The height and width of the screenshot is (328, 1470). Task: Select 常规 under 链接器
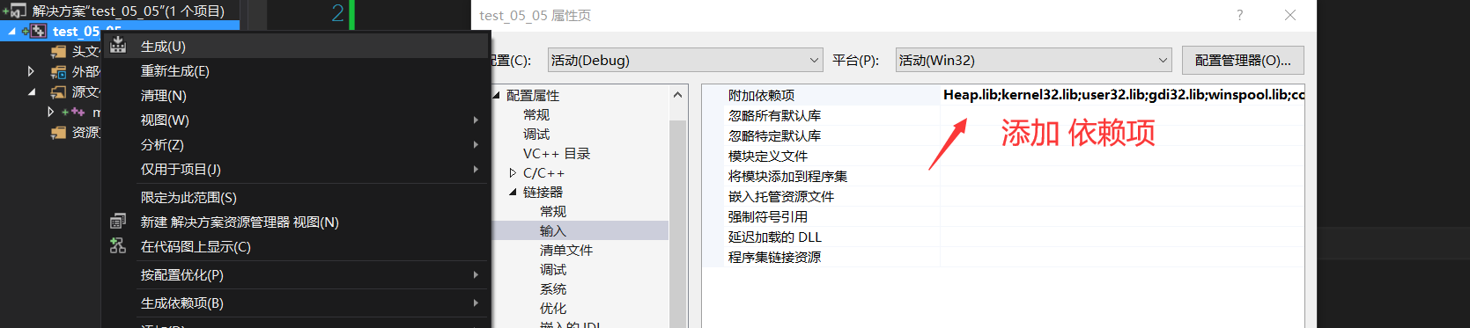pyautogui.click(x=553, y=211)
